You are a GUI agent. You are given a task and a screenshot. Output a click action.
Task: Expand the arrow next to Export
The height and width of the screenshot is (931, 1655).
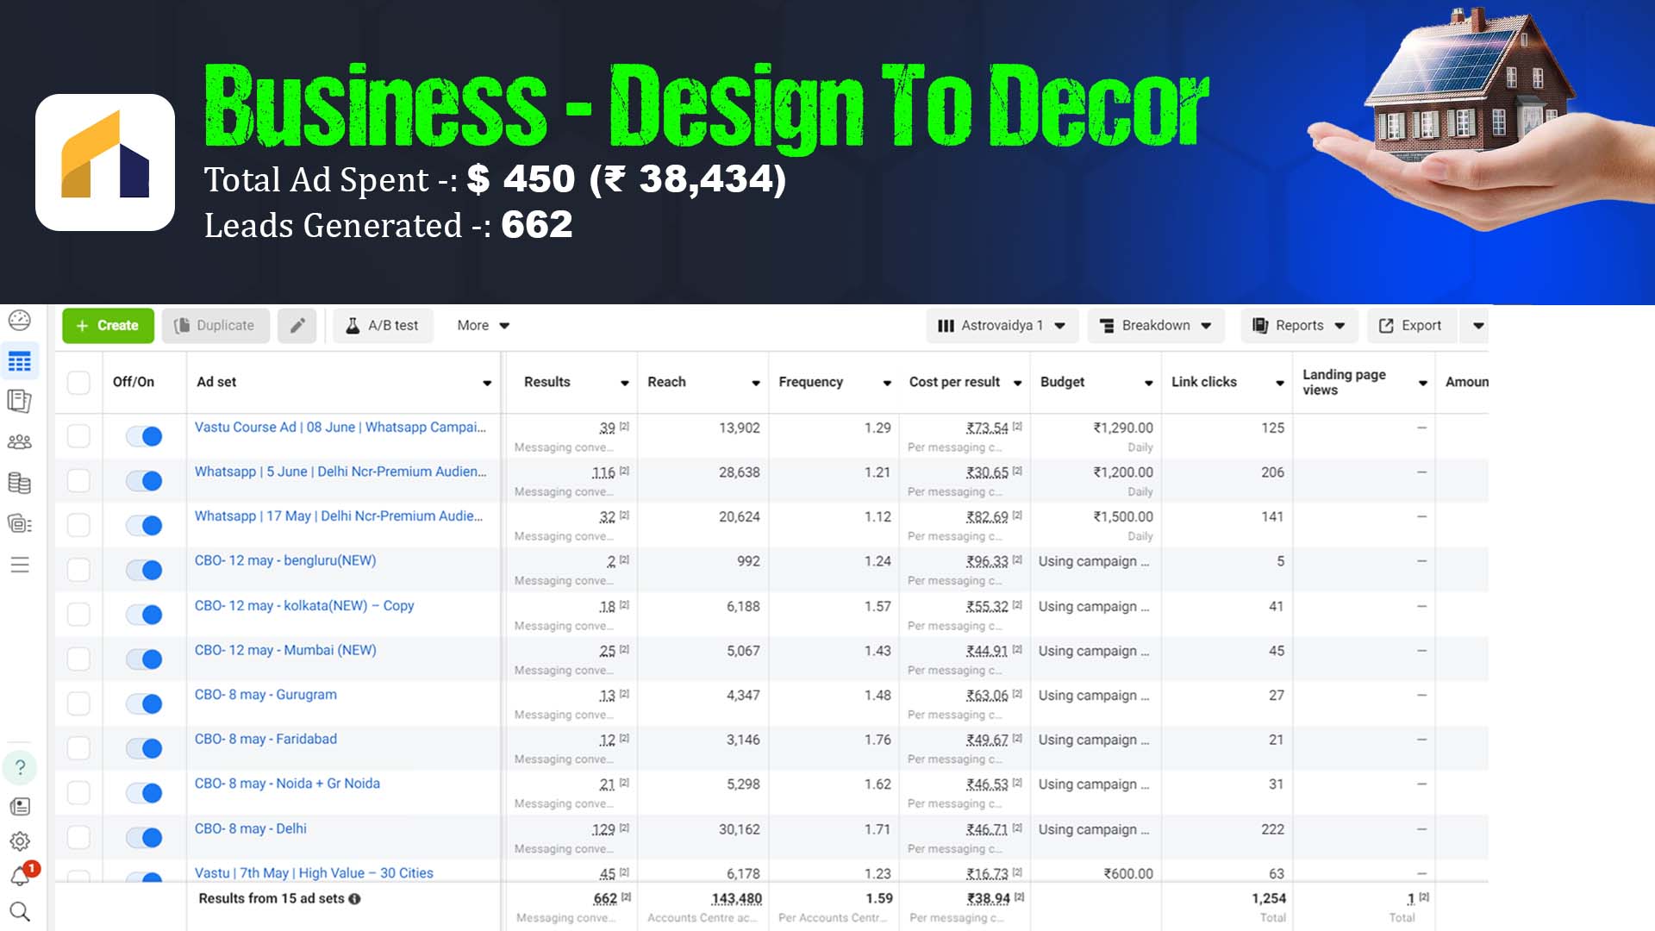click(x=1478, y=326)
